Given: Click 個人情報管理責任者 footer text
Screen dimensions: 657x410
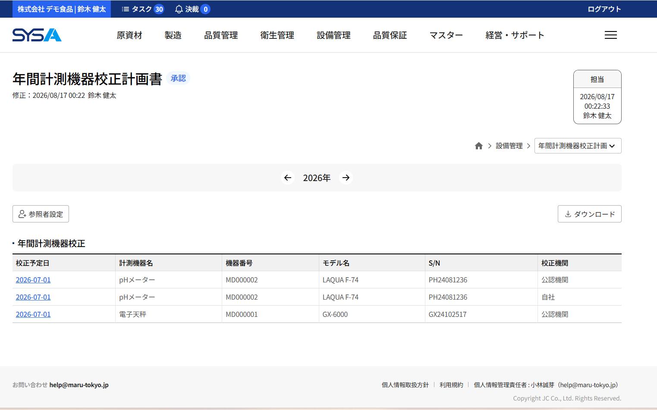Looking at the screenshot, I should [547, 385].
